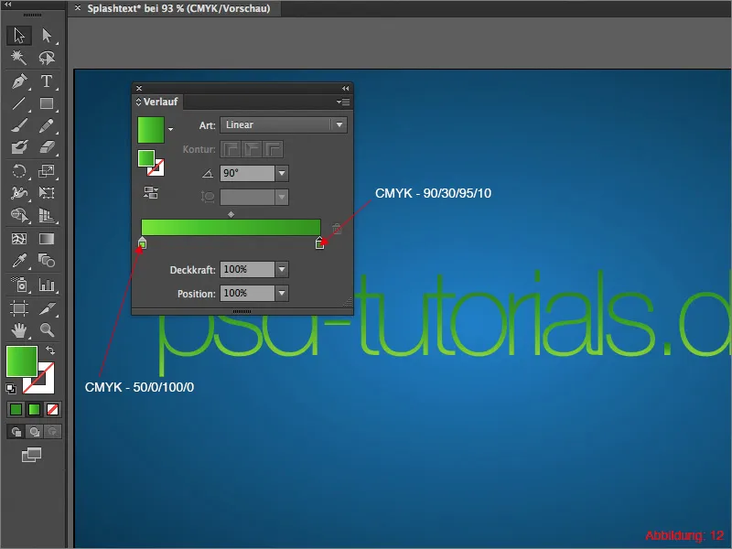Choose the Blob Brush tool
The height and width of the screenshot is (549, 732).
[19, 147]
